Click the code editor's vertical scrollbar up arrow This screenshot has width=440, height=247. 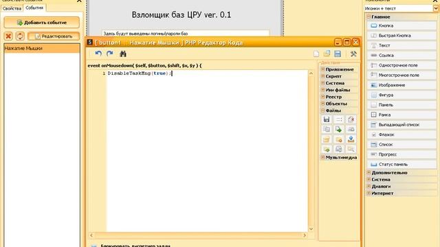pos(311,73)
